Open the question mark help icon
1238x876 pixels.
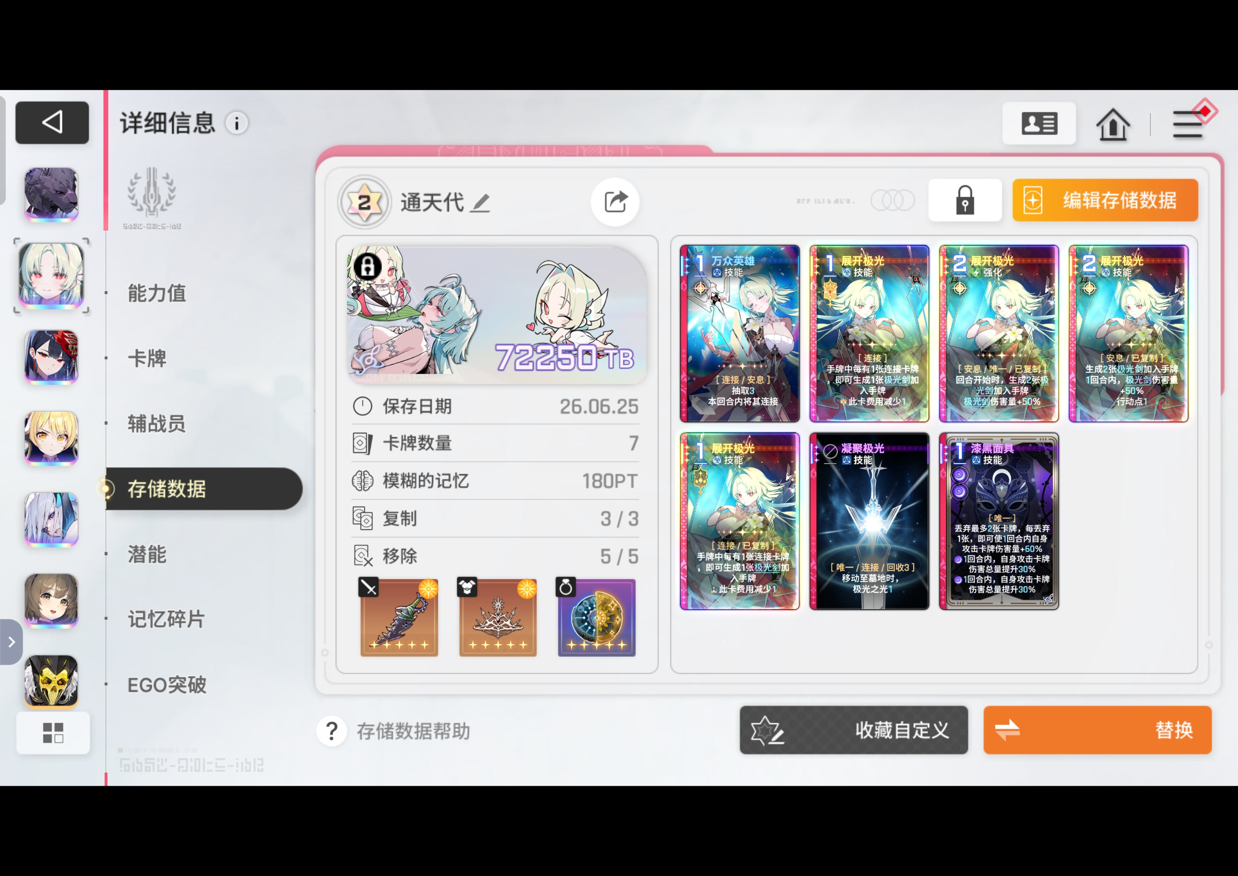coord(332,731)
